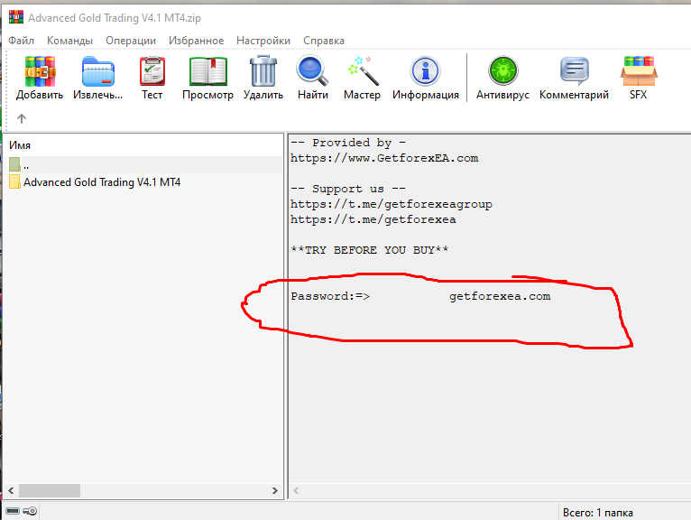
Task: Click file list scroll left arrow
Action: pyautogui.click(x=11, y=490)
